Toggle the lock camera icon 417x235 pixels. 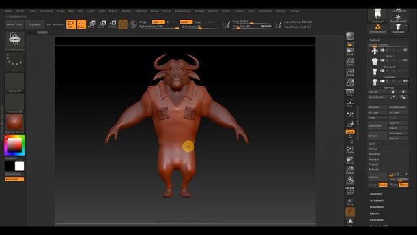[350, 124]
